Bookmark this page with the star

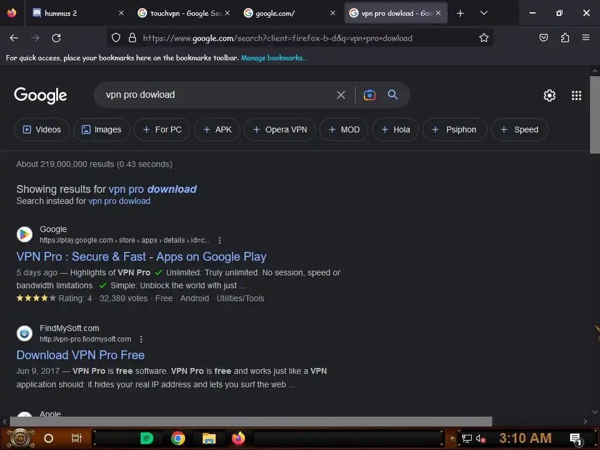(483, 37)
